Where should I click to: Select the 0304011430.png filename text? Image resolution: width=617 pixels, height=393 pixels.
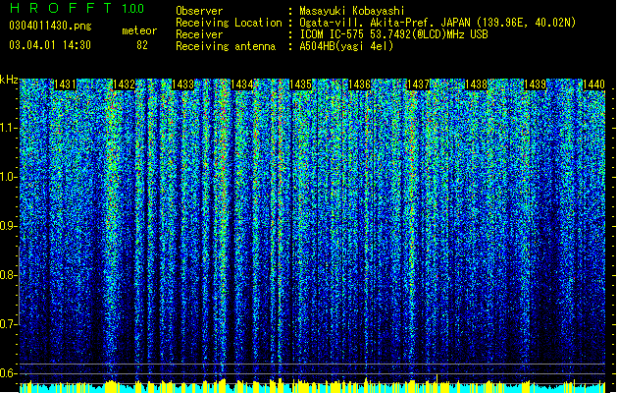(50, 27)
